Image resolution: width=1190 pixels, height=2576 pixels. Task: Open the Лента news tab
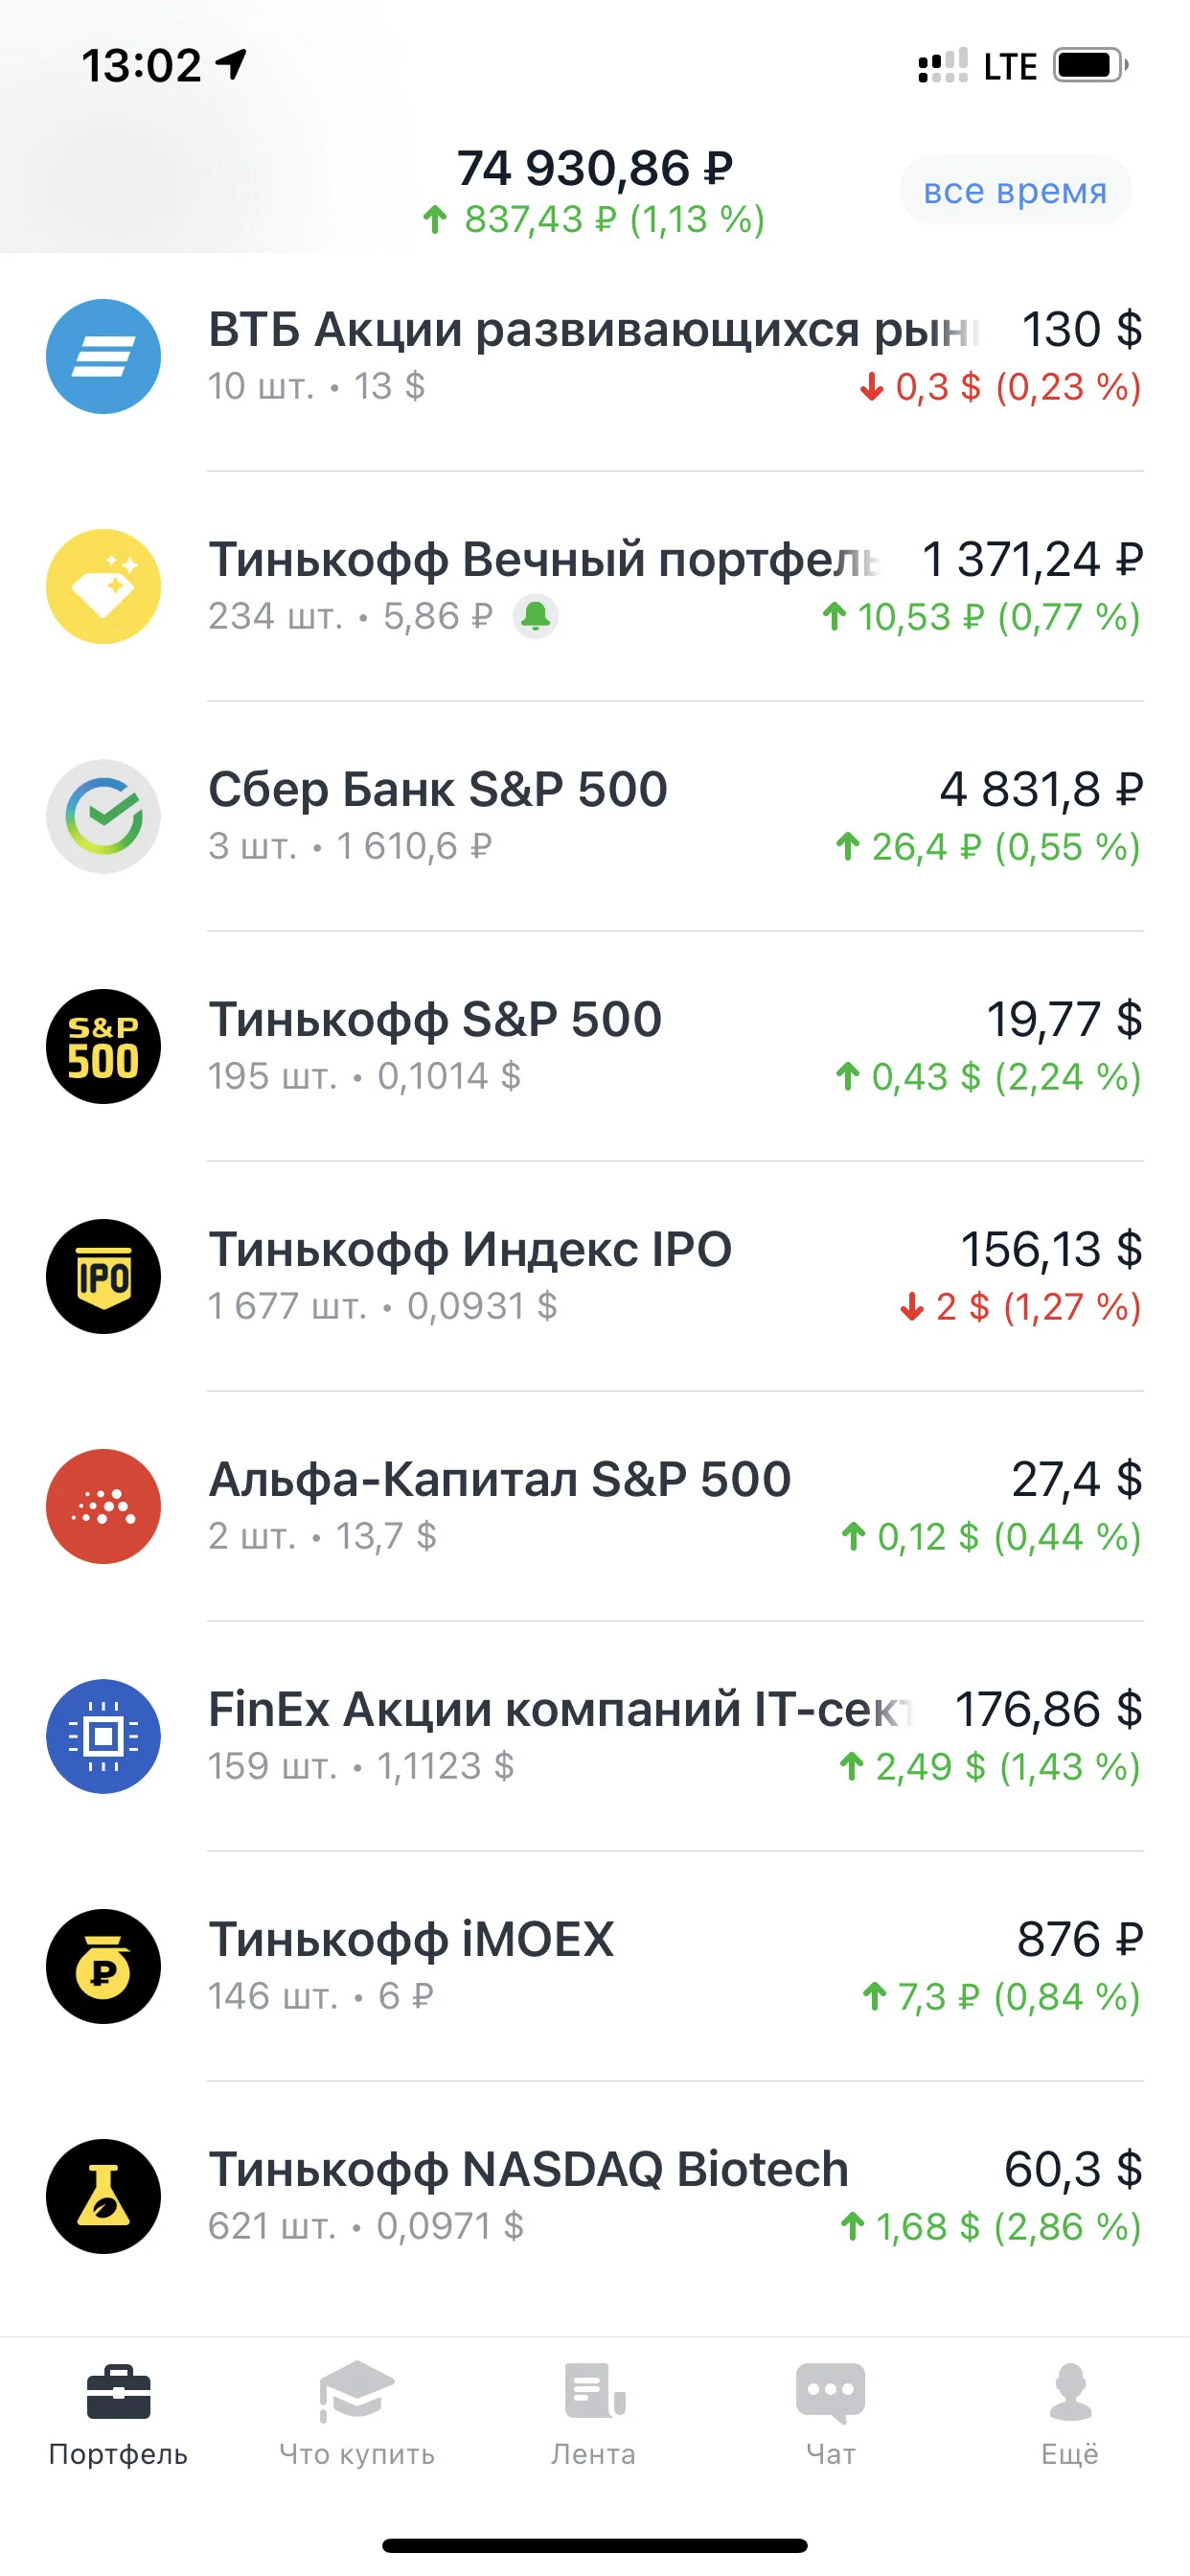tap(594, 2415)
